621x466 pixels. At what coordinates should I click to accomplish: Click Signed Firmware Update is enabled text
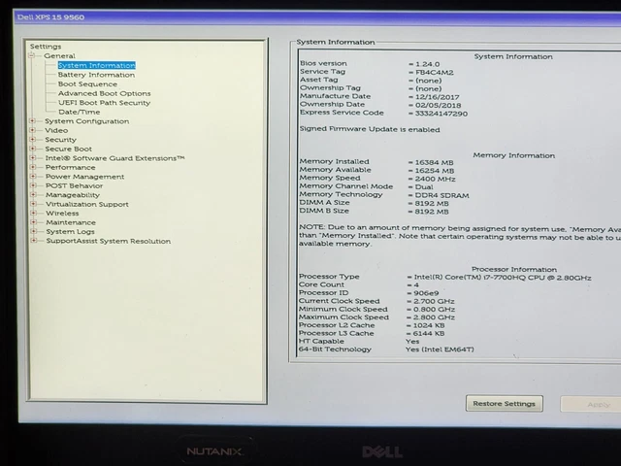point(370,129)
